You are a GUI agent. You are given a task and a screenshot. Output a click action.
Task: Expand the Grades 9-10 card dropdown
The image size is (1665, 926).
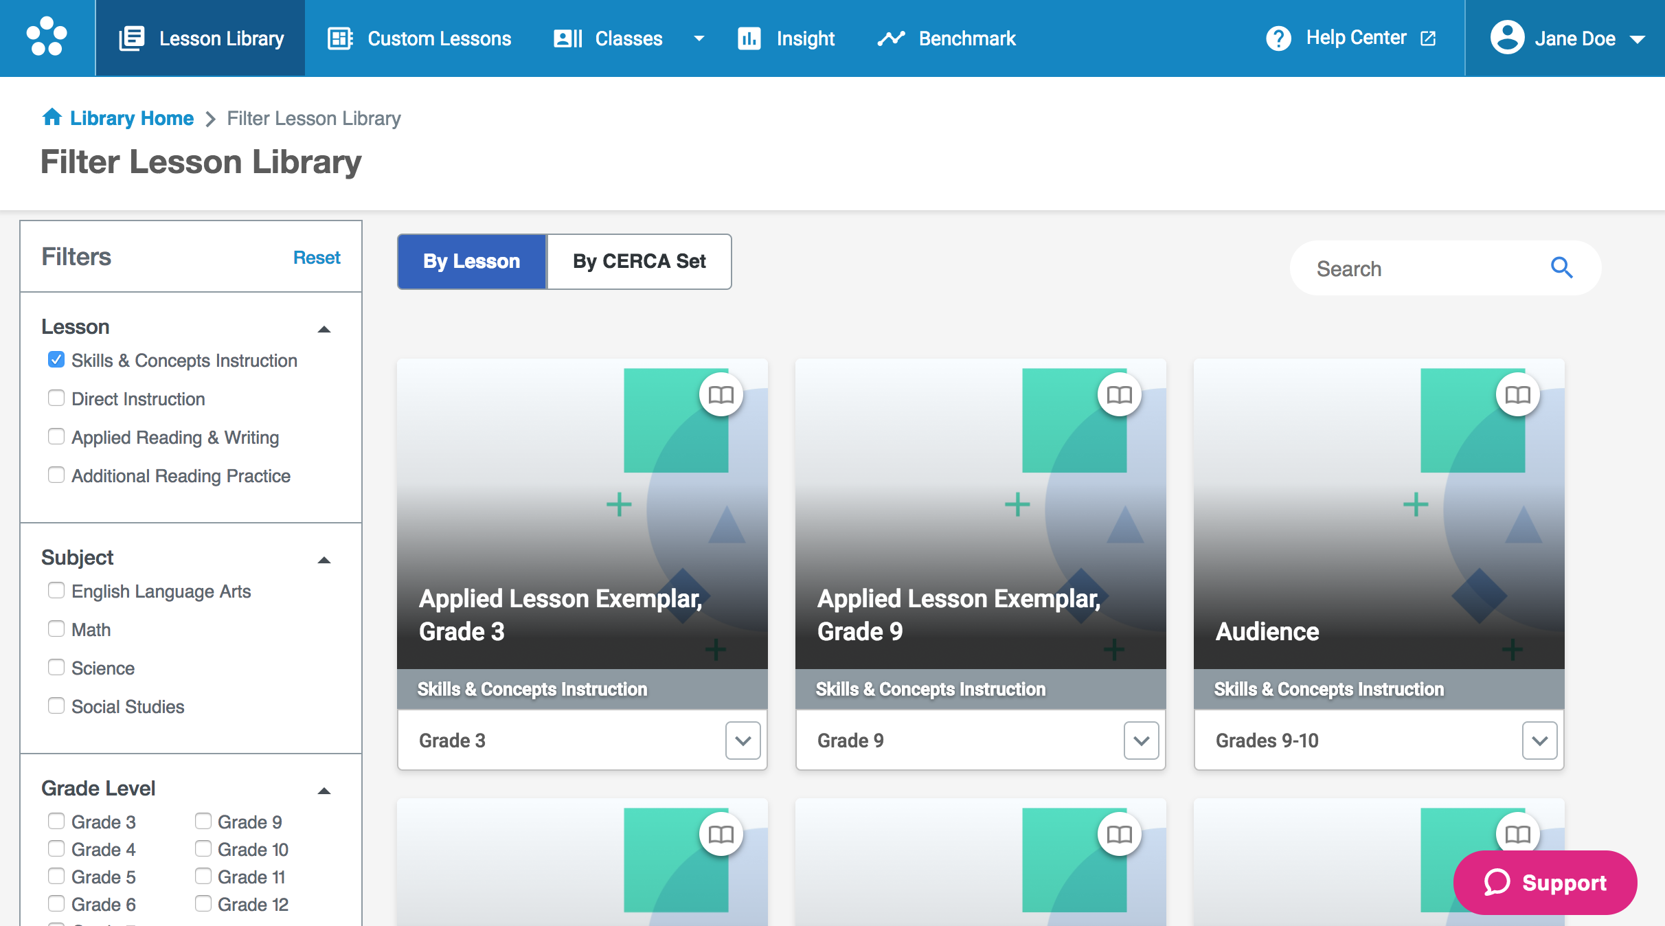pos(1540,741)
